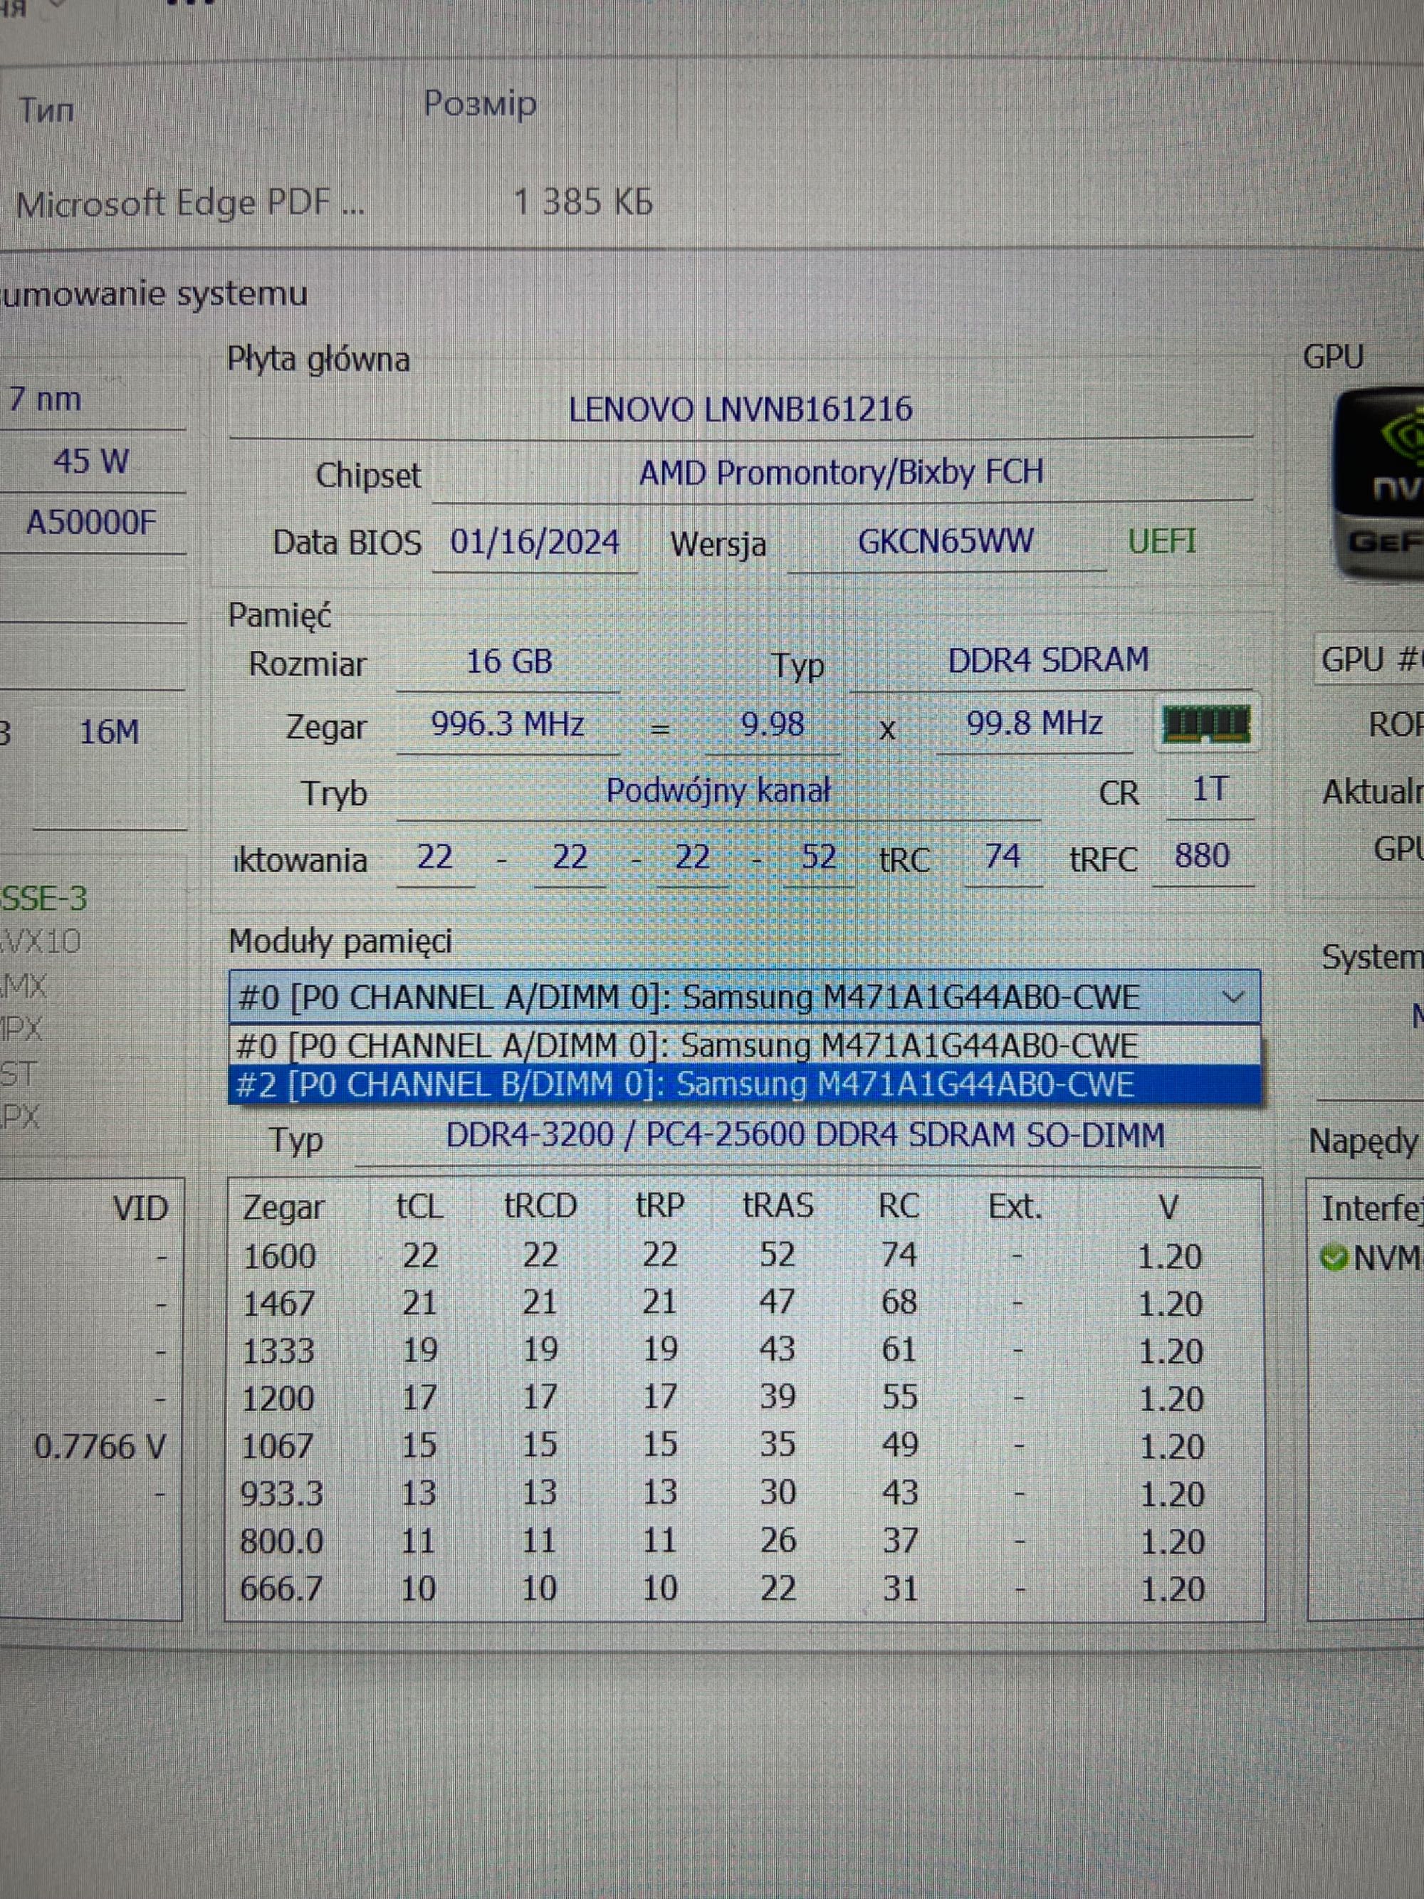
Task: Click the BIOS version GKCN65WW field
Action: click(946, 542)
